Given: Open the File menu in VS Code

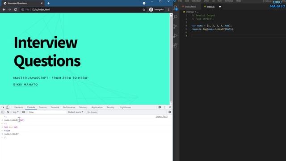Looking at the screenshot, I should (180, 1).
